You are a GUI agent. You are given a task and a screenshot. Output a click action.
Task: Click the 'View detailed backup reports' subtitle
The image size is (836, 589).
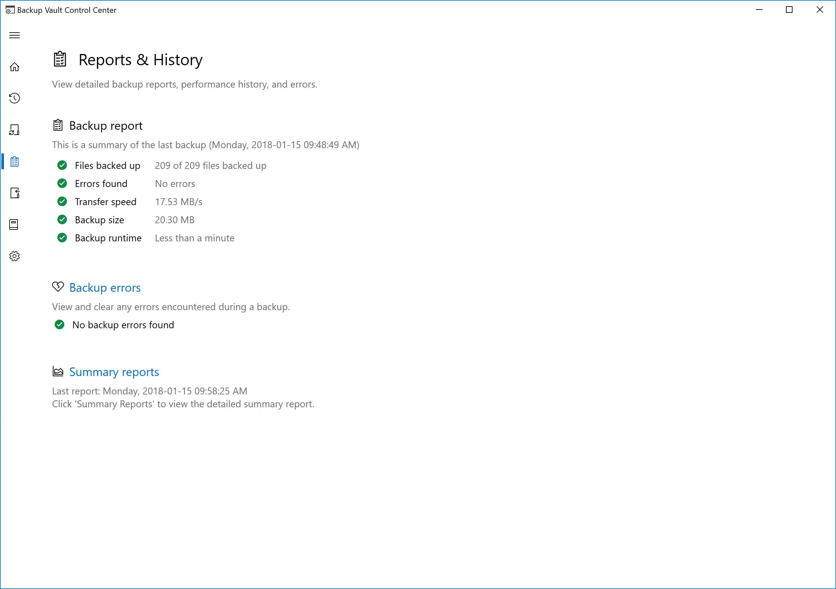184,85
